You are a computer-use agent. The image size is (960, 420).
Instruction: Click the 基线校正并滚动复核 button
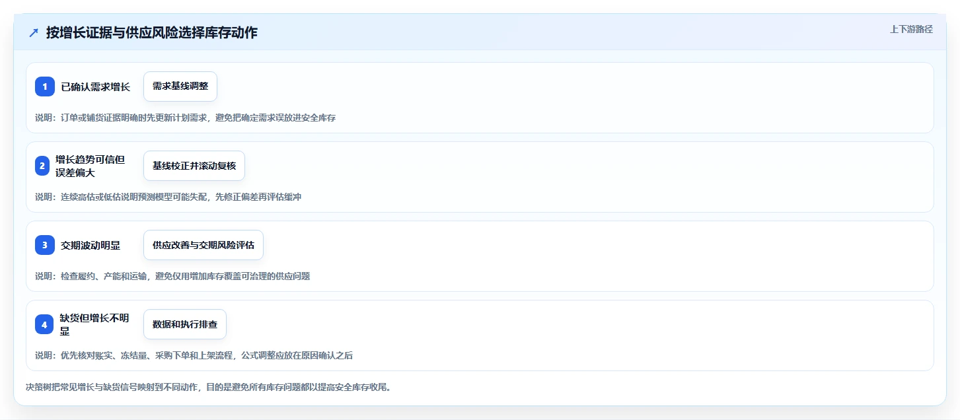coord(194,166)
